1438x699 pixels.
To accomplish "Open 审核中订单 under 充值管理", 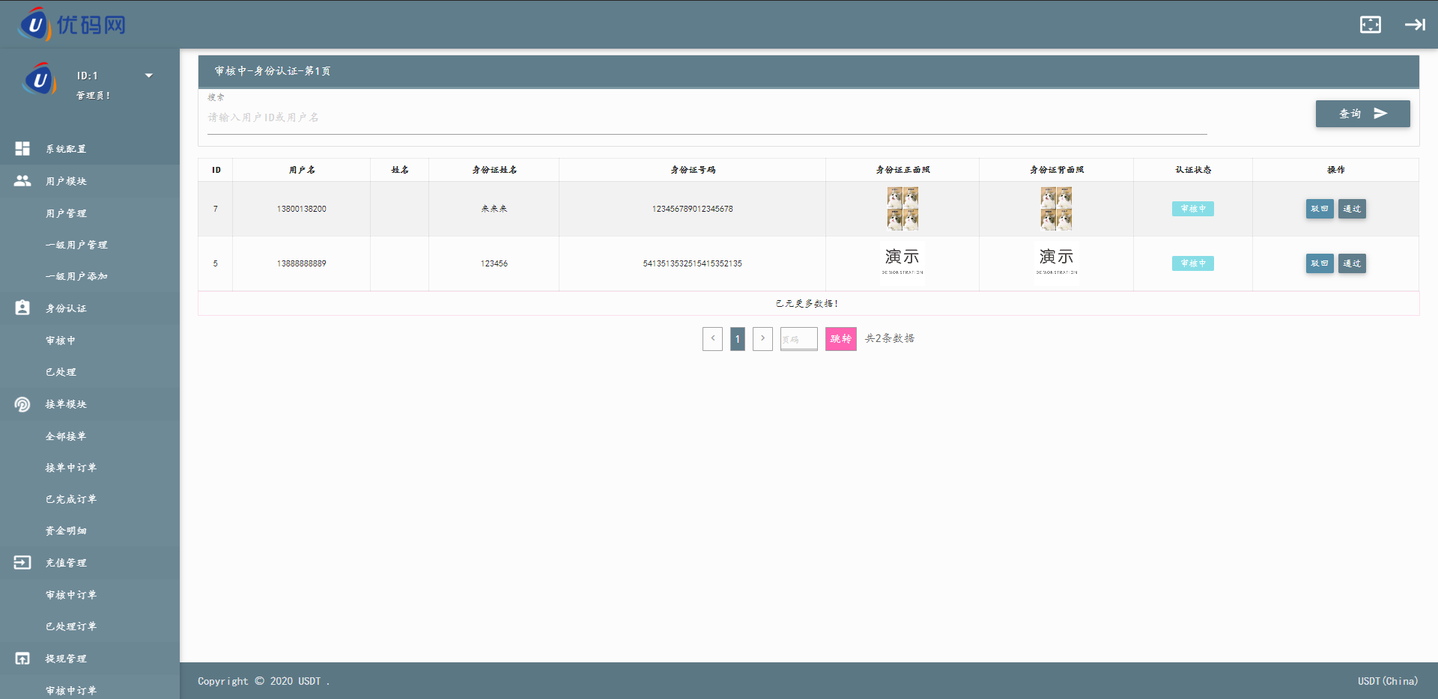I will [90, 595].
